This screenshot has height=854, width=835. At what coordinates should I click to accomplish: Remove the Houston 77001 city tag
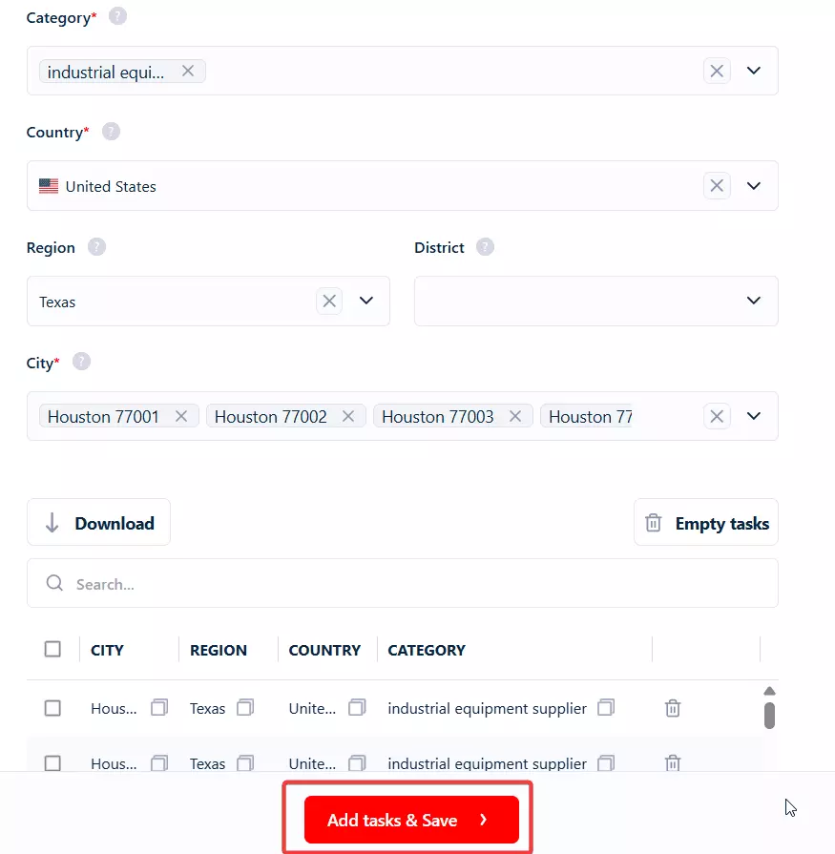point(181,416)
